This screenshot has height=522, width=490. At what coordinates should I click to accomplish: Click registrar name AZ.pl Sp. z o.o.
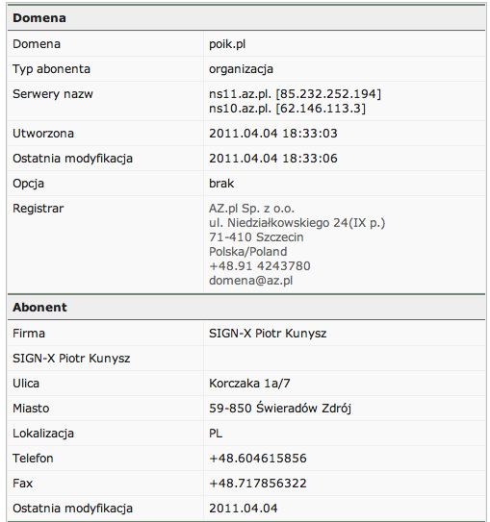251,209
